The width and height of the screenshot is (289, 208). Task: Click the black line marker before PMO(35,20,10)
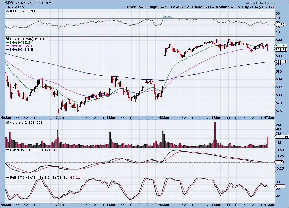(x=8, y=150)
